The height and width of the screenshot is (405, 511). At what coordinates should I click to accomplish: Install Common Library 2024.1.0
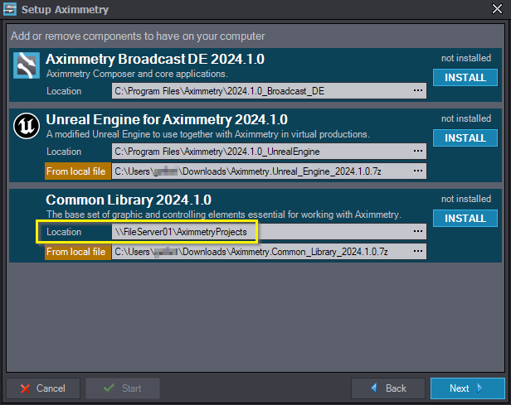click(x=465, y=219)
